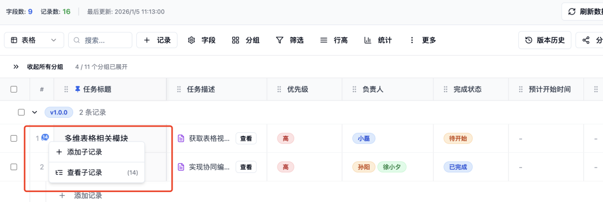Click the 记录 add record button

157,40
